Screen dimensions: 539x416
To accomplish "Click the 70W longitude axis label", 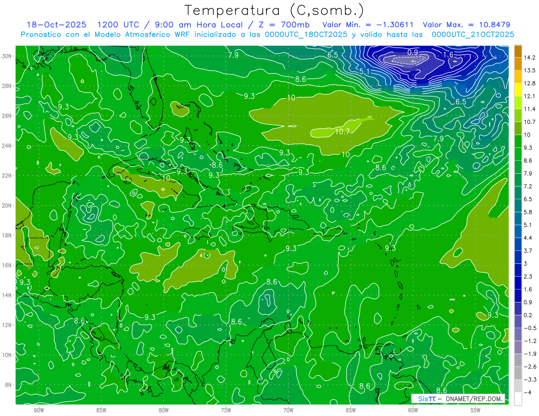I will (x=288, y=410).
